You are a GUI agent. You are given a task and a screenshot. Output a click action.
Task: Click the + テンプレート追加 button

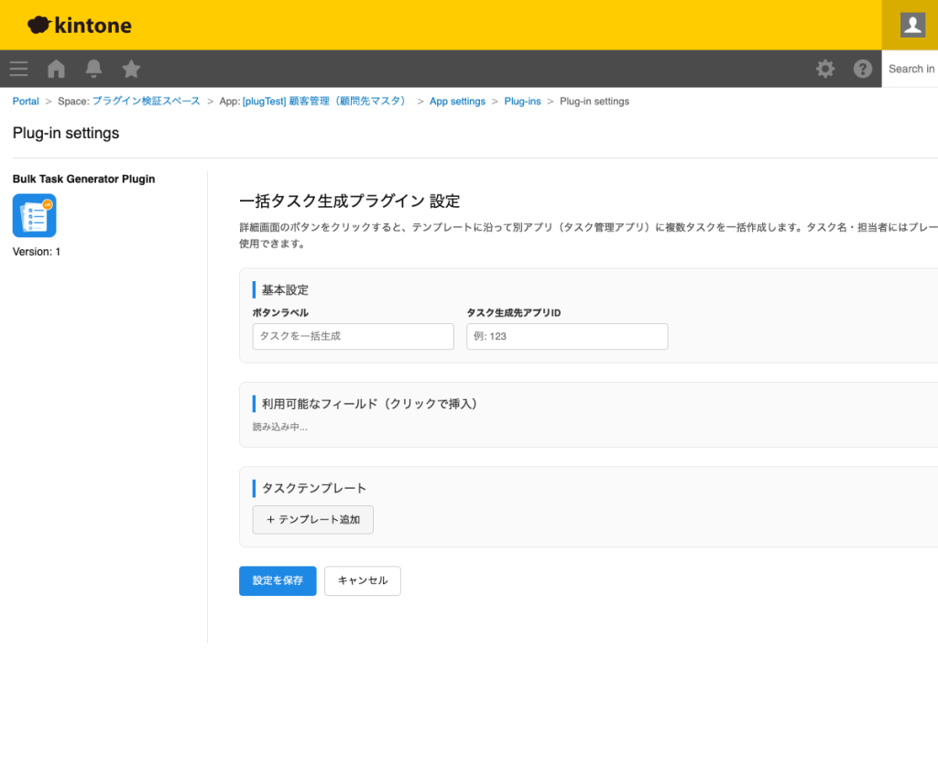click(312, 519)
